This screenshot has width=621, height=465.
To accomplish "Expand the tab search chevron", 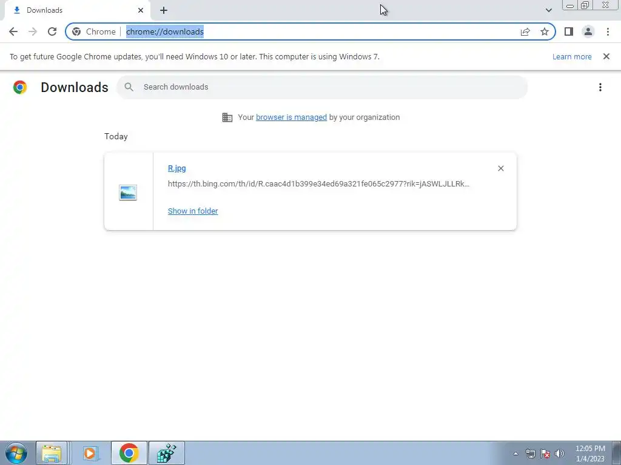I will coord(548,10).
